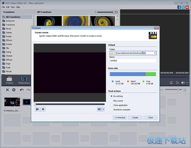Click the Name field containing Untitled
Viewport: 191px width, 148px height.
133,61
